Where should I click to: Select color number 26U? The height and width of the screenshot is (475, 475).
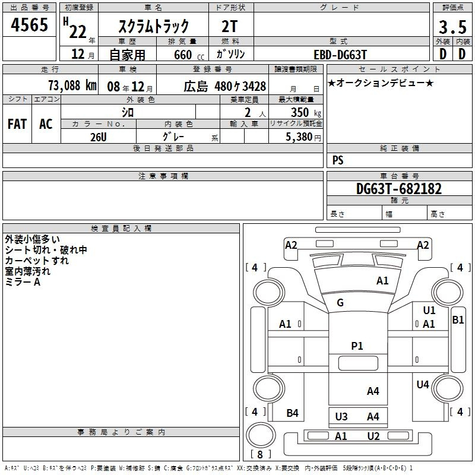click(x=98, y=137)
